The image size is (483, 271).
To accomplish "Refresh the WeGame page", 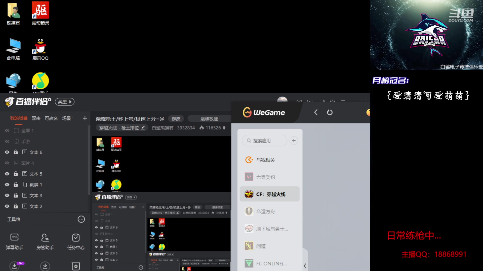I will pyautogui.click(x=330, y=112).
